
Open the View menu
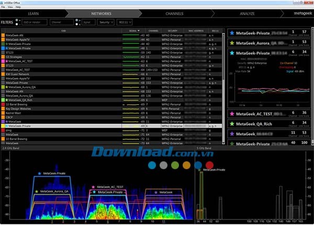click(10, 7)
